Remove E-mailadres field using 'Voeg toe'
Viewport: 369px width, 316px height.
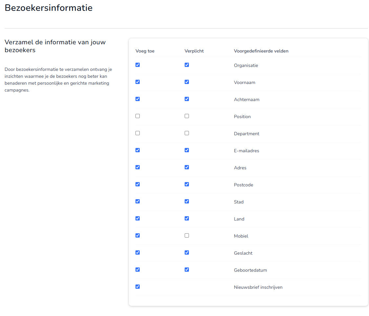tap(137, 150)
